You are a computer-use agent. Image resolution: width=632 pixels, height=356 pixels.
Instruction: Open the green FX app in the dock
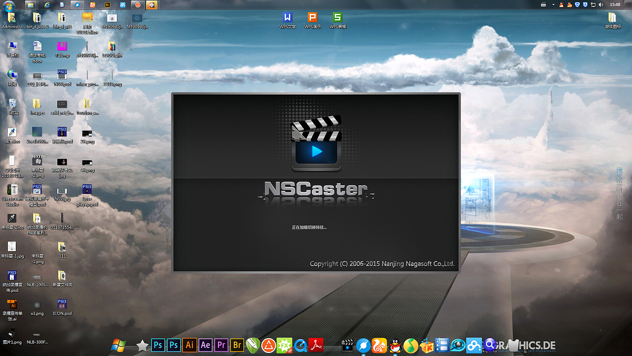pyautogui.click(x=284, y=345)
